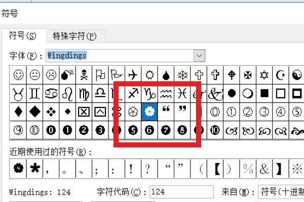Image resolution: width=304 pixels, height=202 pixels.
Task: Pick the bomb symbol
Action: click(x=67, y=75)
